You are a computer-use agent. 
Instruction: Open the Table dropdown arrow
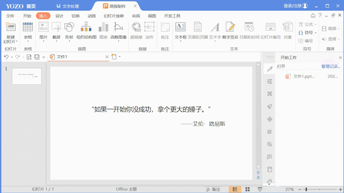click(28, 41)
